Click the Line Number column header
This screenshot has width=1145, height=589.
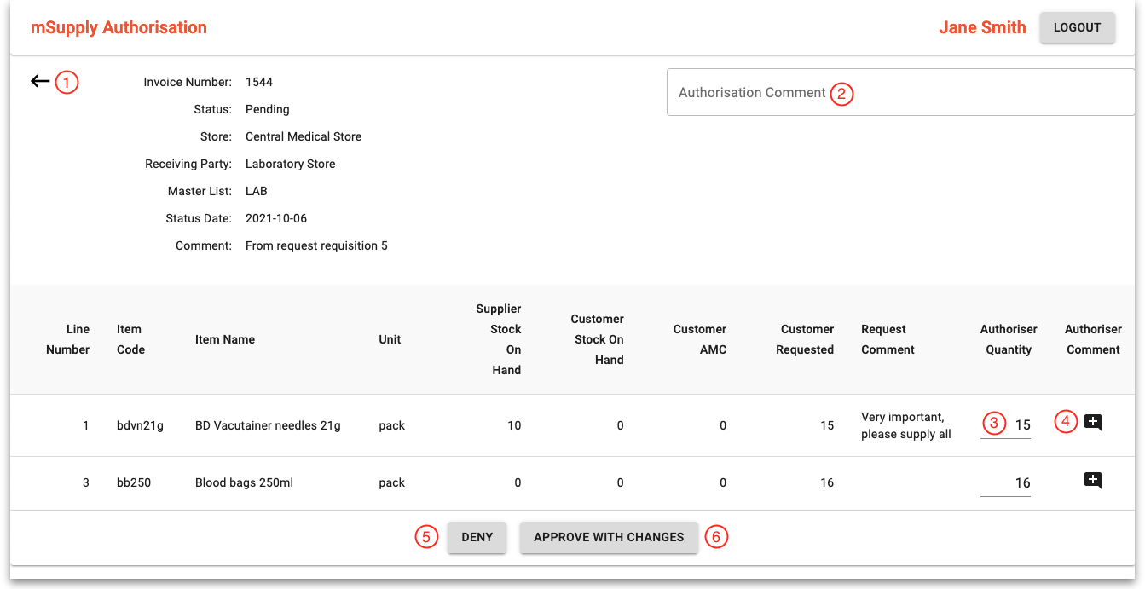pyautogui.click(x=68, y=339)
